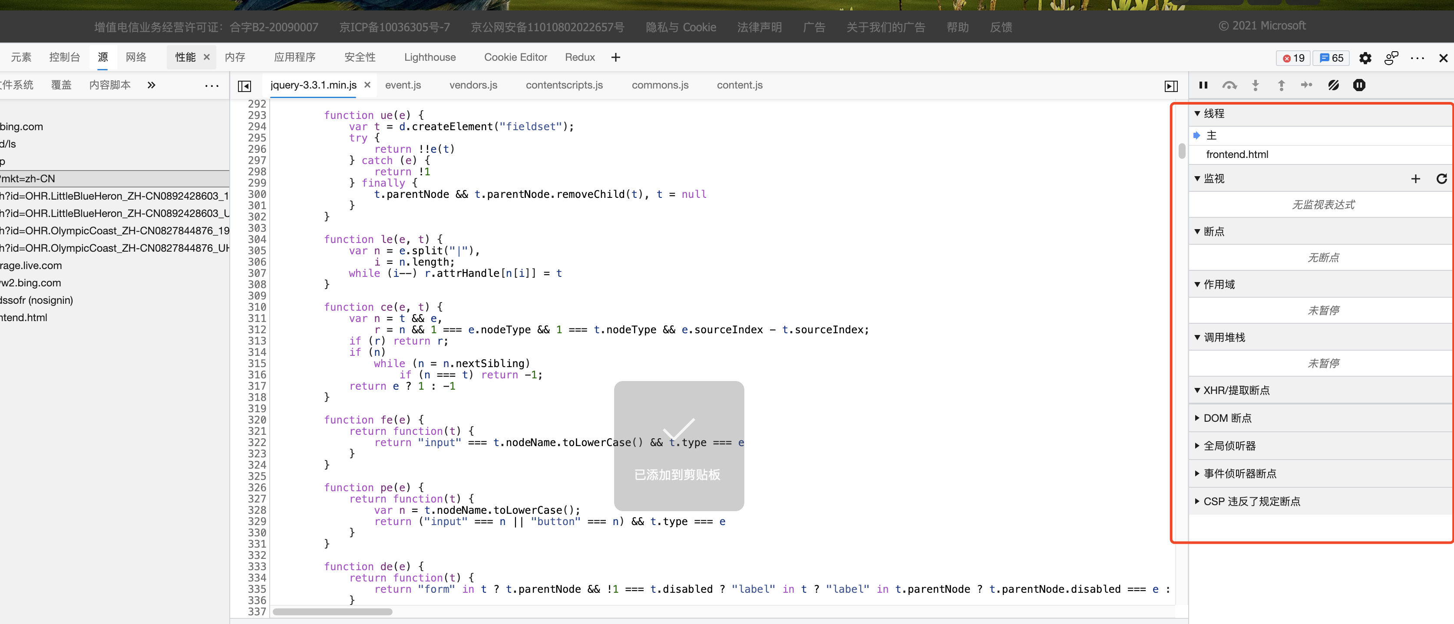Hide the file navigator sidebar
The image size is (1454, 624).
pyautogui.click(x=245, y=86)
